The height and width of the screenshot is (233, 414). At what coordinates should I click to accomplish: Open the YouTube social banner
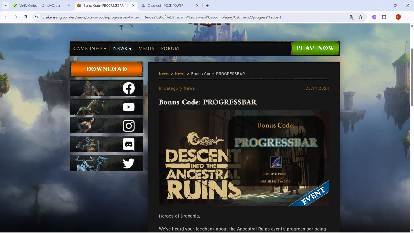click(x=107, y=107)
